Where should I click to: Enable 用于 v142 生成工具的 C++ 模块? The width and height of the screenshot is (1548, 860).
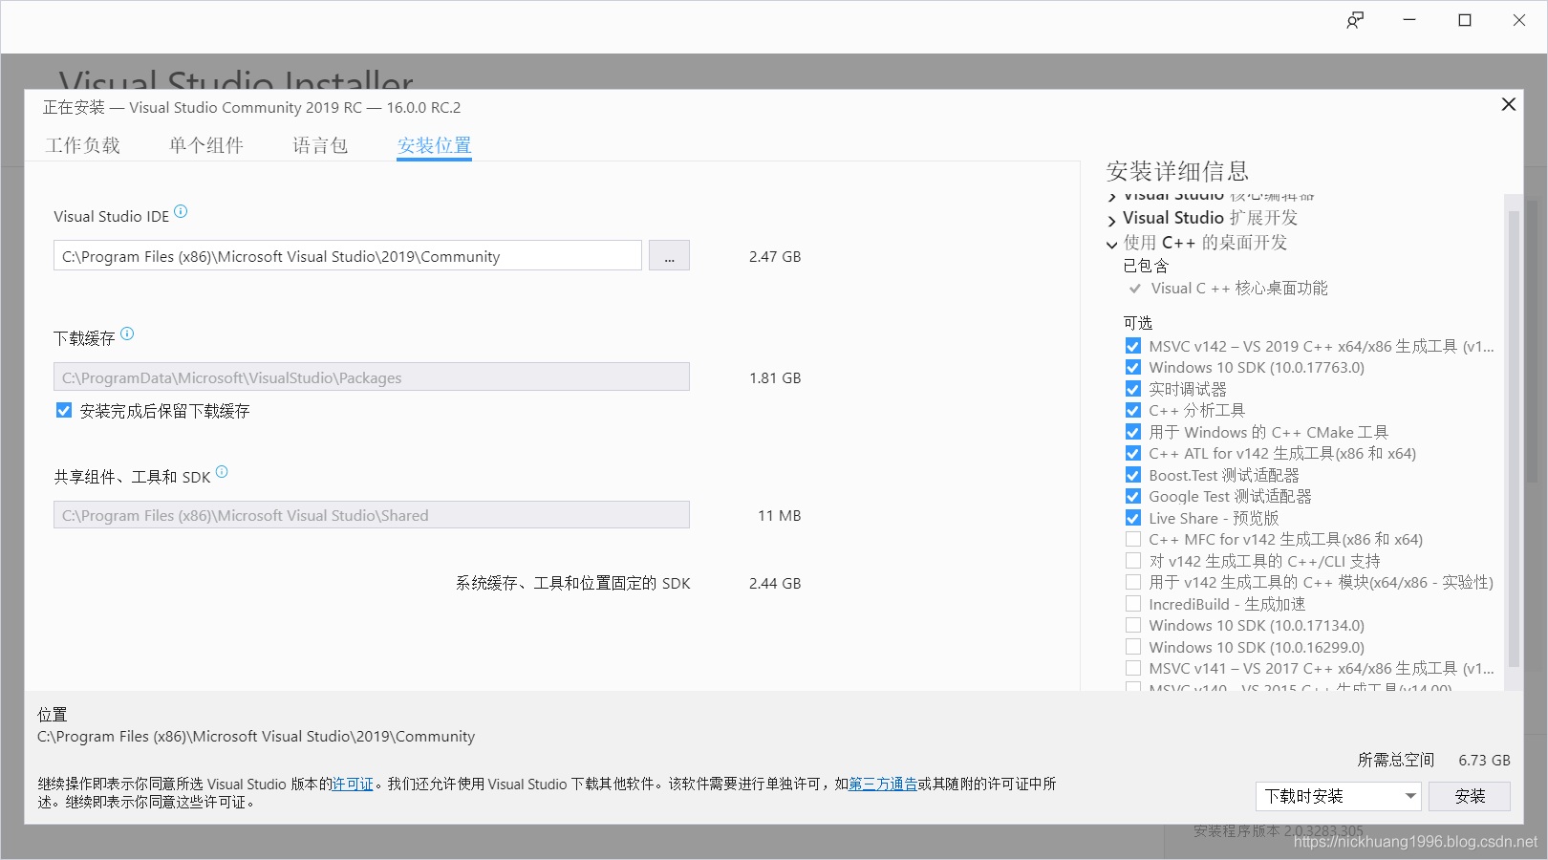click(x=1133, y=582)
